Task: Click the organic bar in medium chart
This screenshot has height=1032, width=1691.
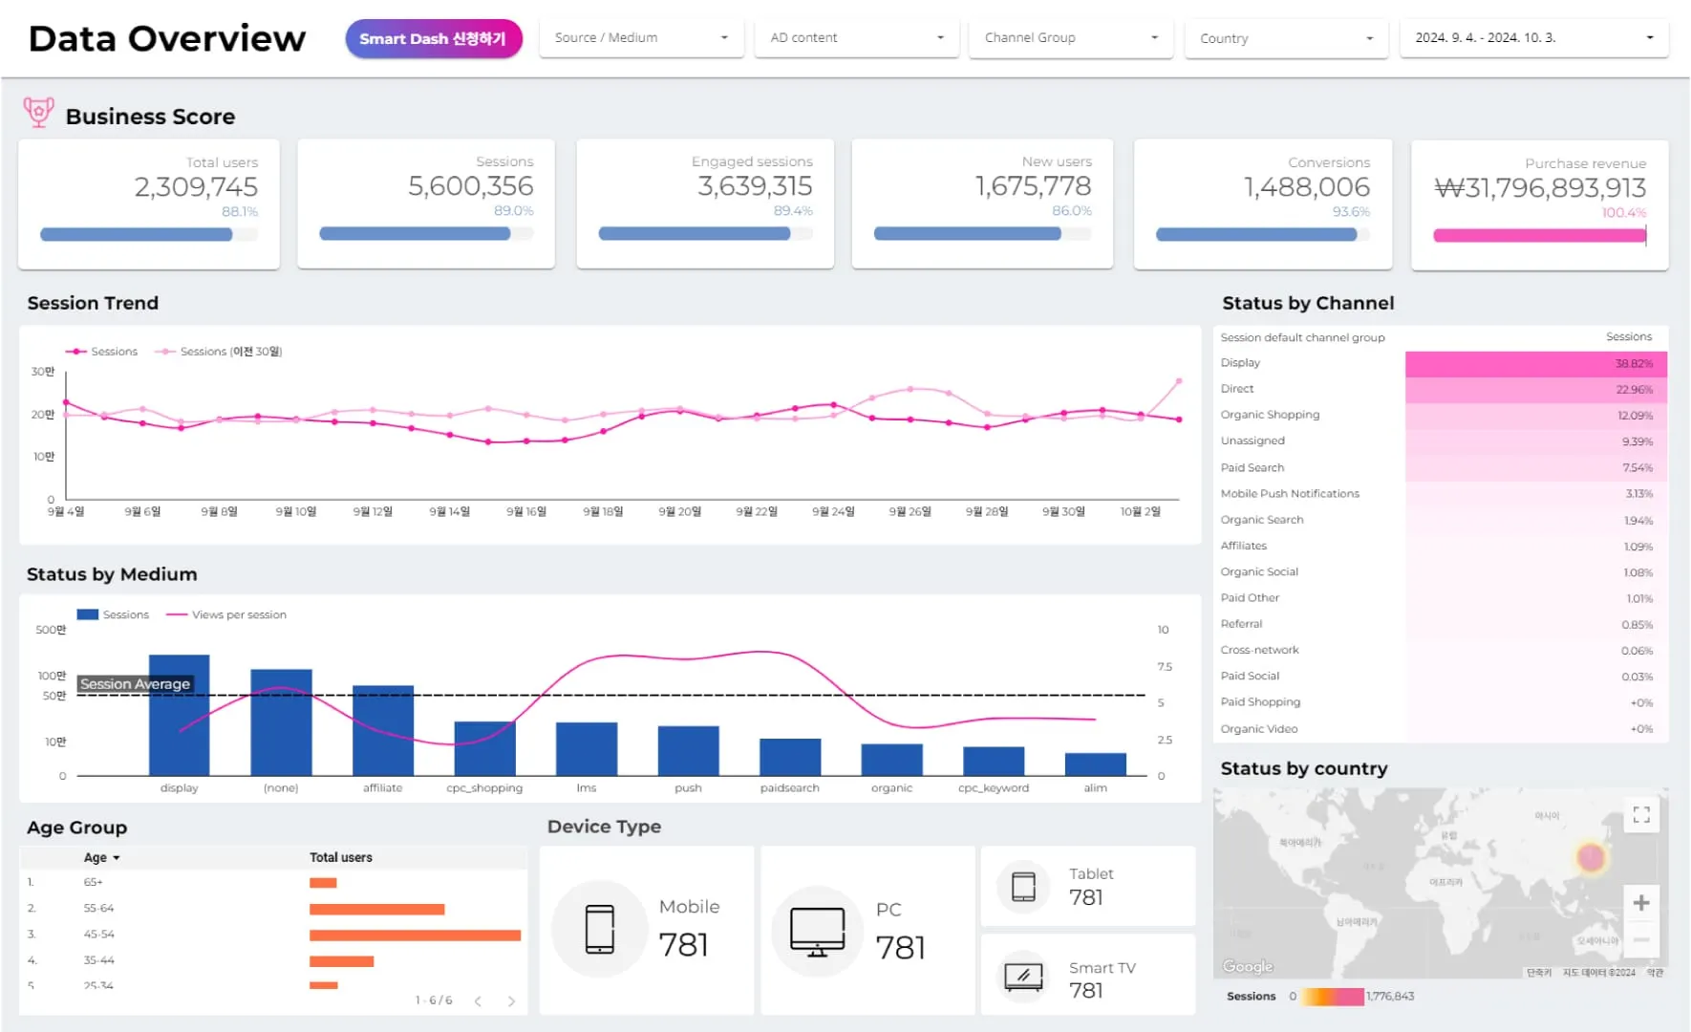Action: 891,760
